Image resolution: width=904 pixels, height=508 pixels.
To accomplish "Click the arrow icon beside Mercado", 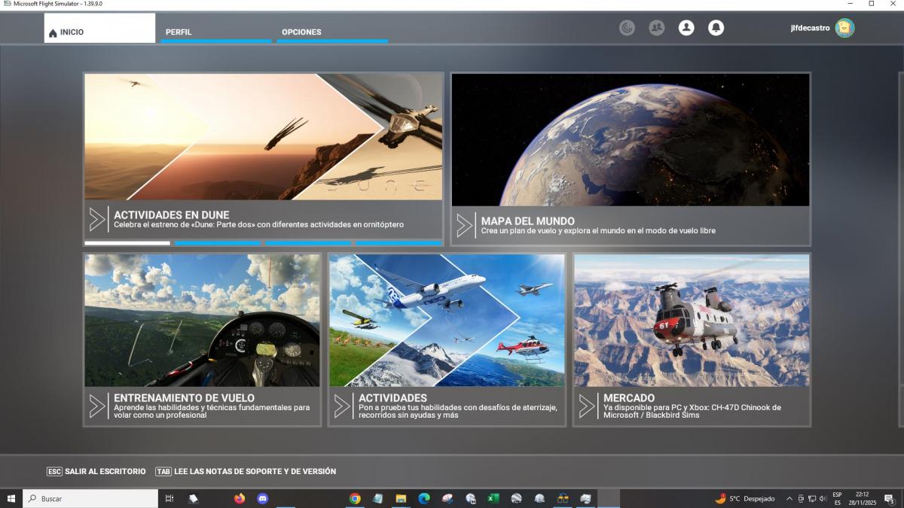I will (587, 406).
